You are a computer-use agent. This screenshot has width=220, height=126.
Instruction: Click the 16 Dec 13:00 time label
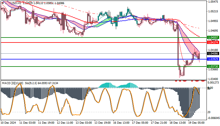coord(121,123)
